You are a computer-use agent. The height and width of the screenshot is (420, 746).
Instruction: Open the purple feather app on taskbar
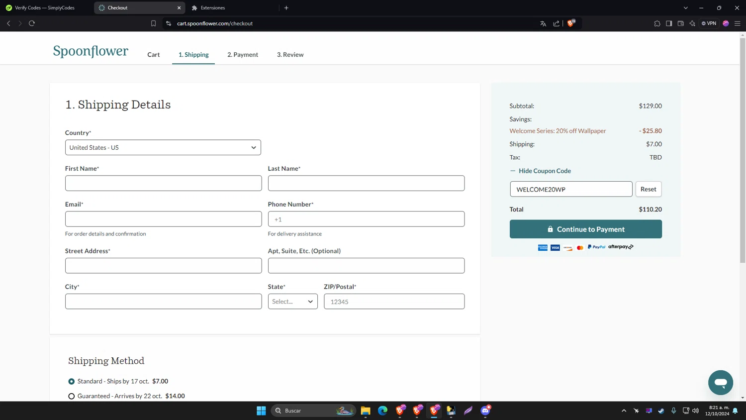468,411
